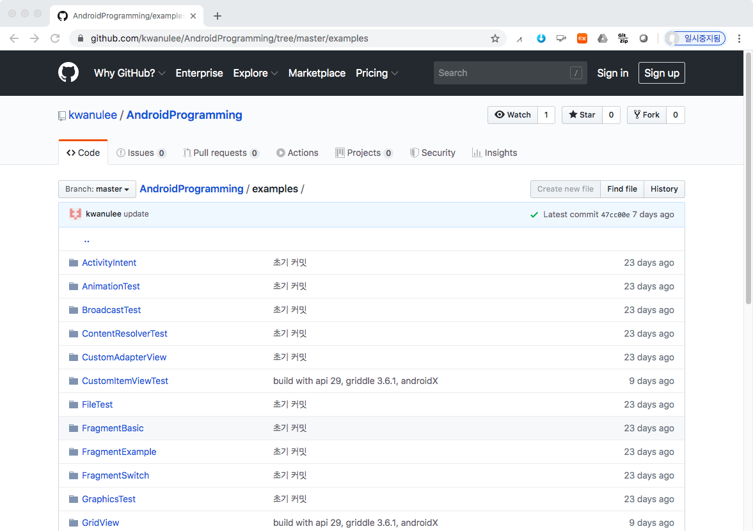Switch to the Code tab
The width and height of the screenshot is (753, 531).
click(x=83, y=153)
